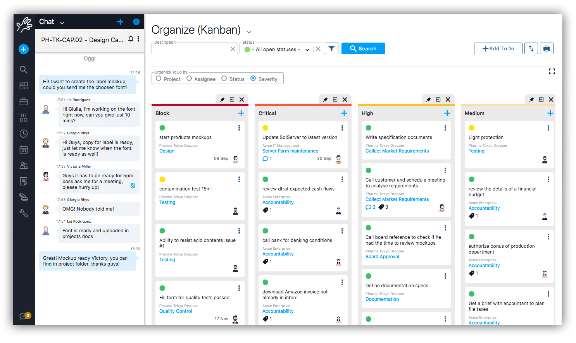The image size is (576, 343).
Task: Open menu of Write specification documents card
Action: 445,128
